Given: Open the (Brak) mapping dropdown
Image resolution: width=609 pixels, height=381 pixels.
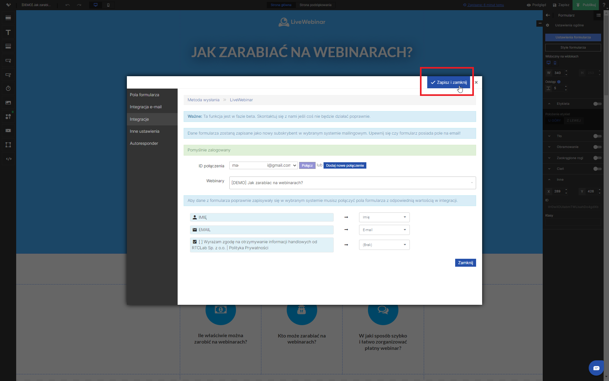Looking at the screenshot, I should [384, 245].
